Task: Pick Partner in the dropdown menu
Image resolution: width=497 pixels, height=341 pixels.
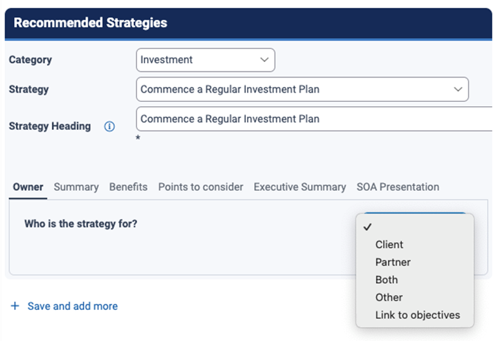Action: point(393,262)
